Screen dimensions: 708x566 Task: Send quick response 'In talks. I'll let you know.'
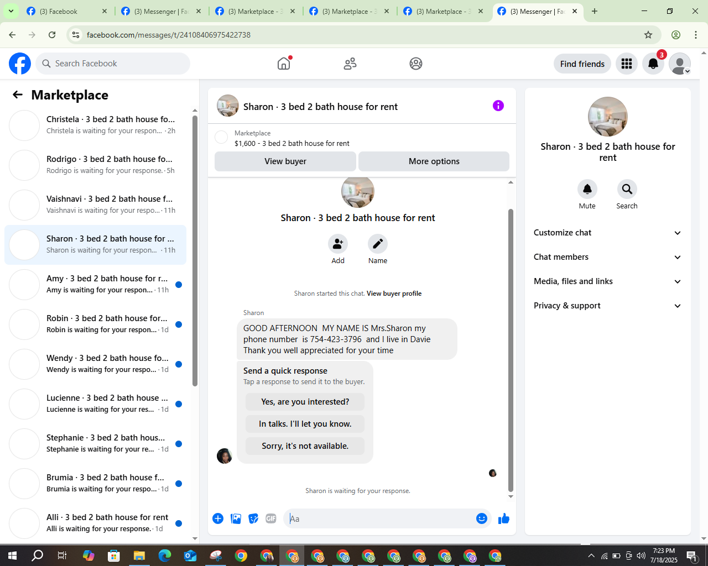(305, 424)
